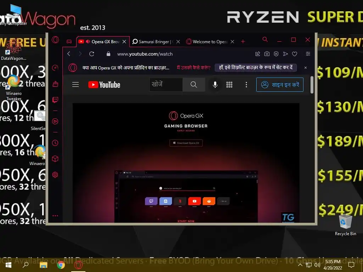Open Twitch panel in sidebar
This screenshot has width=363, height=272.
tap(55, 100)
